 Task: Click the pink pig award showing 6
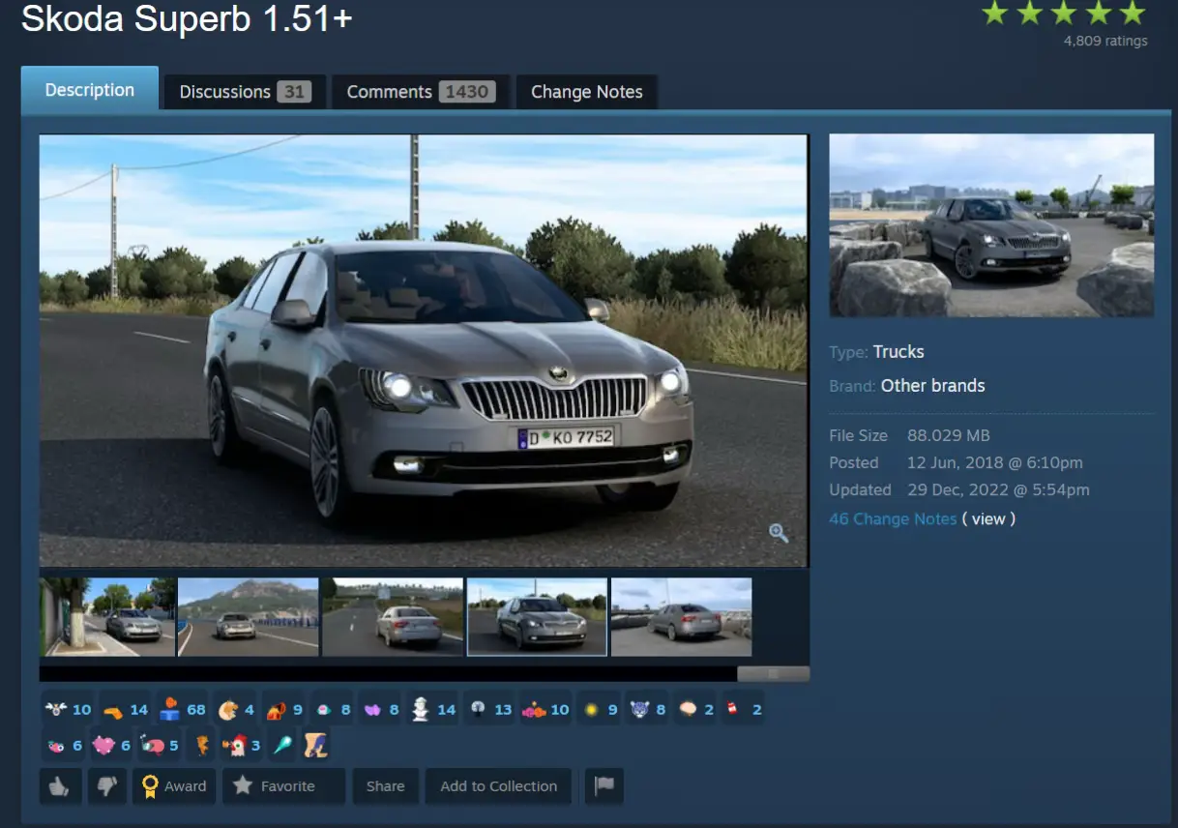point(111,746)
